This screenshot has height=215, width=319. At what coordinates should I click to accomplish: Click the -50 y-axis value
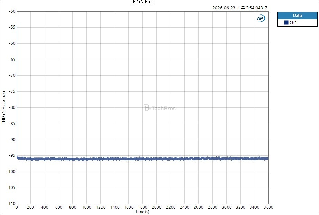click(12, 11)
